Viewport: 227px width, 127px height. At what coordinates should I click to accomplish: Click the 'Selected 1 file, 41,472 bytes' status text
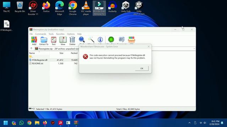coord(49,109)
